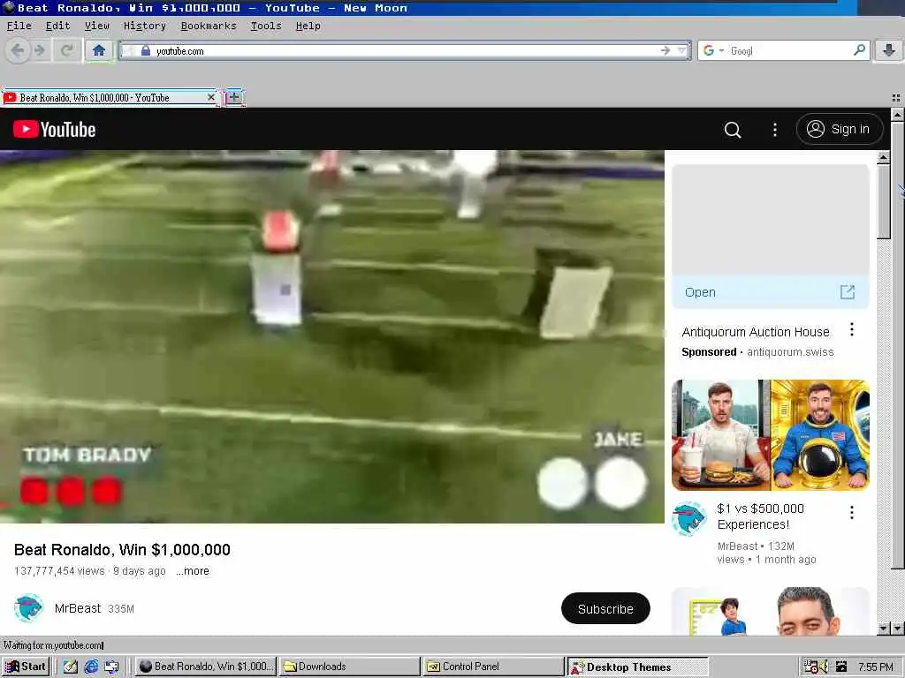Open YouTube settings three-dot menu
The image size is (905, 678).
coord(774,130)
